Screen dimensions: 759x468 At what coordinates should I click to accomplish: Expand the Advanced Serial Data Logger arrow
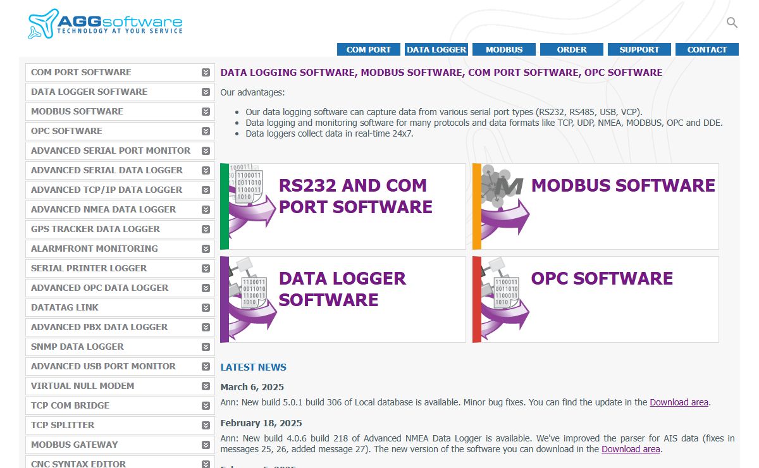(x=206, y=171)
